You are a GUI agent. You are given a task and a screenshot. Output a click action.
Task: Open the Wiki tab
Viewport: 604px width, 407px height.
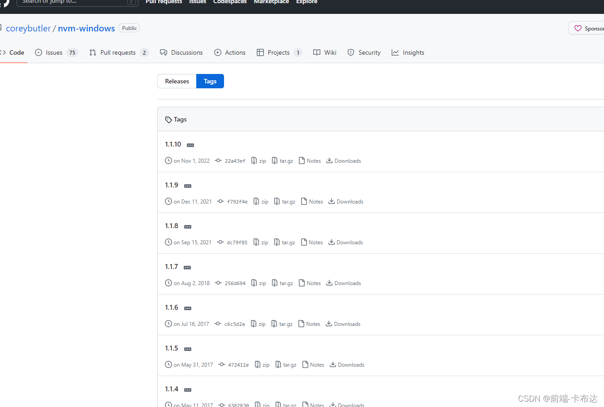click(x=325, y=52)
